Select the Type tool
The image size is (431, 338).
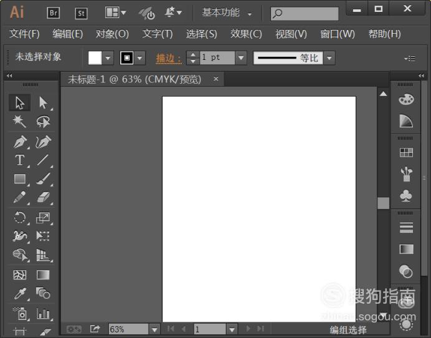pos(20,160)
